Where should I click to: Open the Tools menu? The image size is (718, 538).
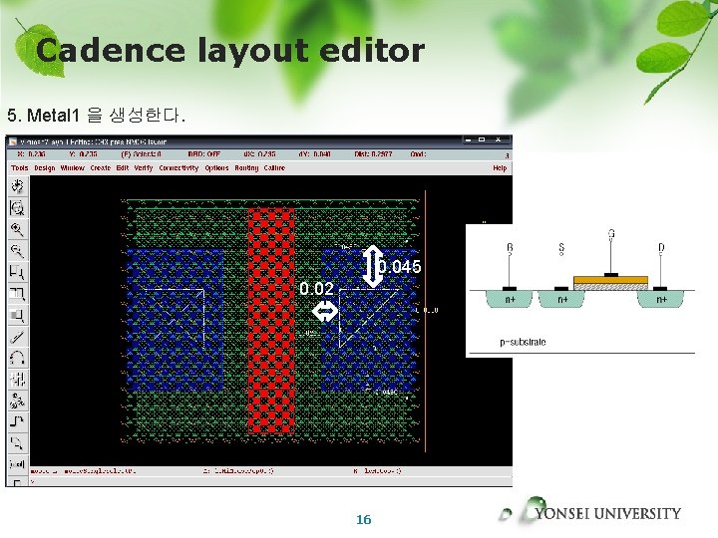click(x=20, y=168)
